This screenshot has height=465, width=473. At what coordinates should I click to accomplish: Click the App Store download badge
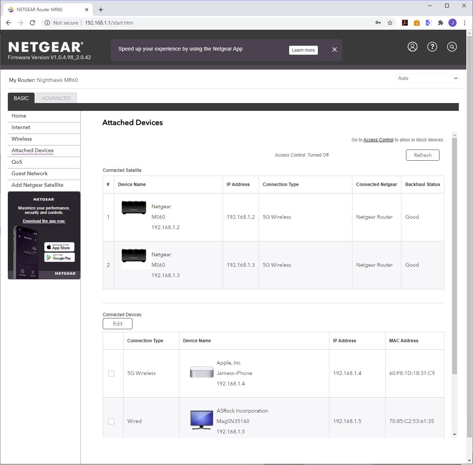tap(60, 247)
